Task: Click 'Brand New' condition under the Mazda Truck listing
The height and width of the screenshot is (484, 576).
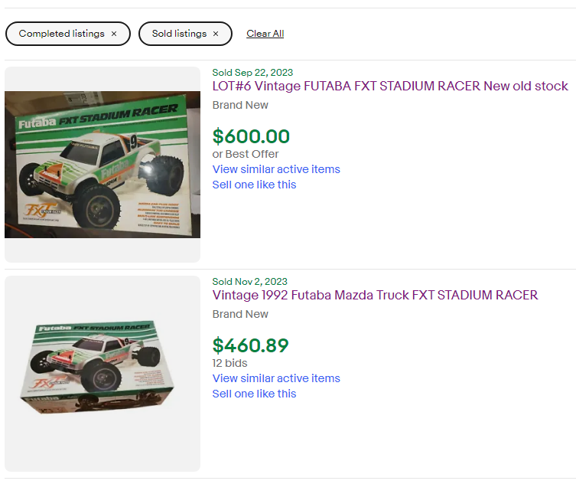Action: click(240, 314)
